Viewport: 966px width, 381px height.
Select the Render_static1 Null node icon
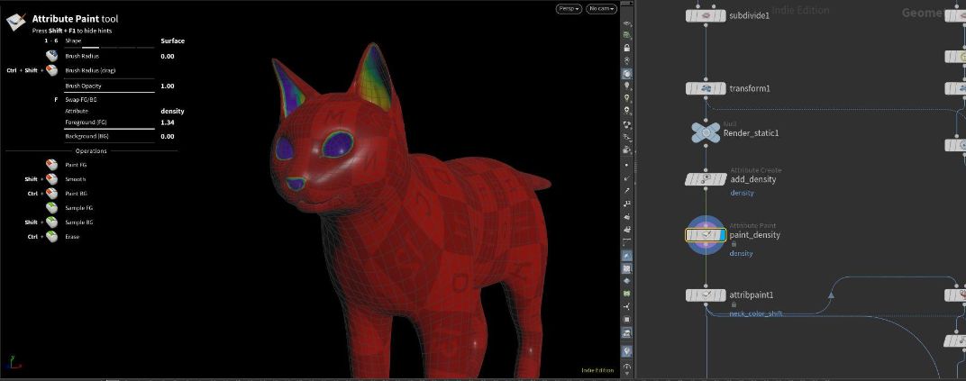tap(706, 133)
